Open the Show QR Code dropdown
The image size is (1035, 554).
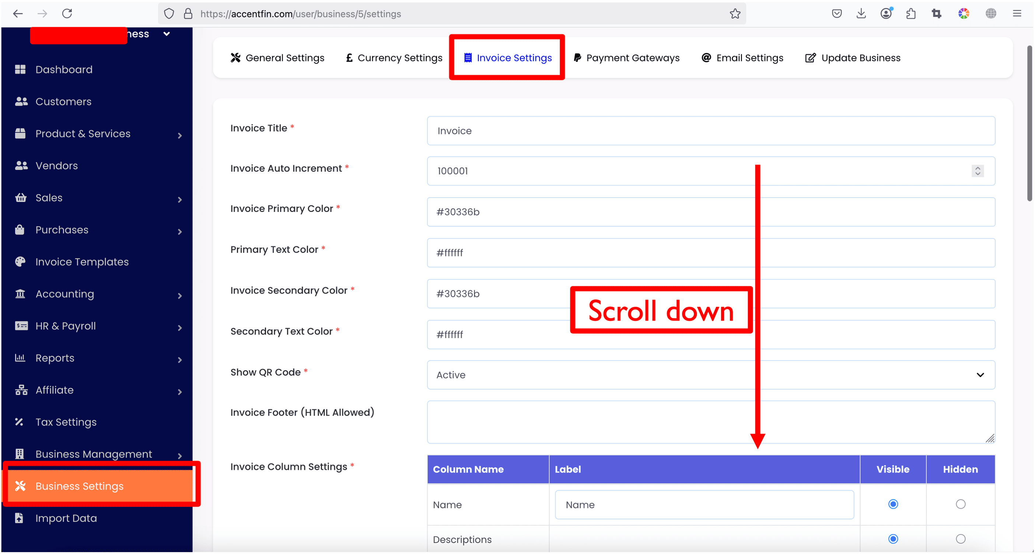pos(711,375)
